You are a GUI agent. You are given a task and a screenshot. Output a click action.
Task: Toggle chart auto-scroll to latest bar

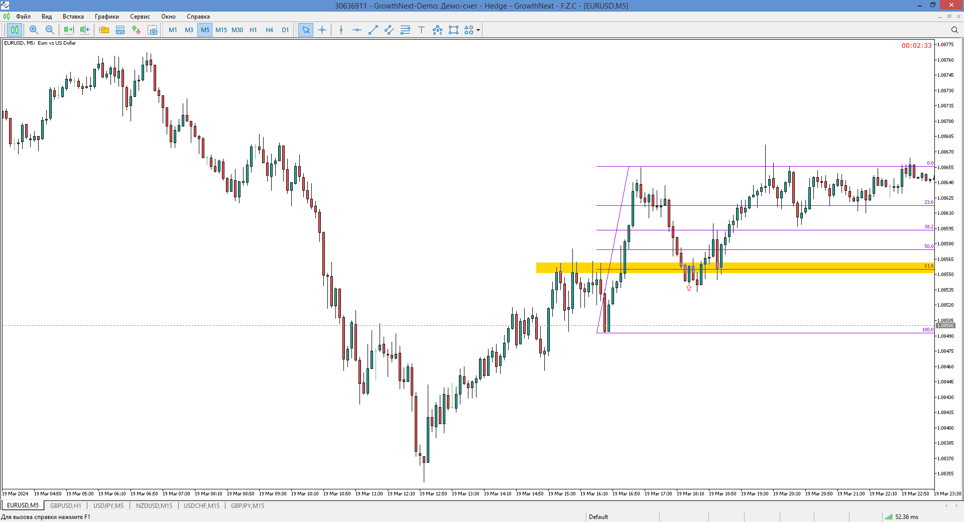click(x=69, y=30)
